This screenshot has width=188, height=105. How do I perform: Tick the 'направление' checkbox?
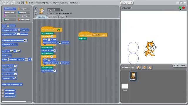coord(3,96)
